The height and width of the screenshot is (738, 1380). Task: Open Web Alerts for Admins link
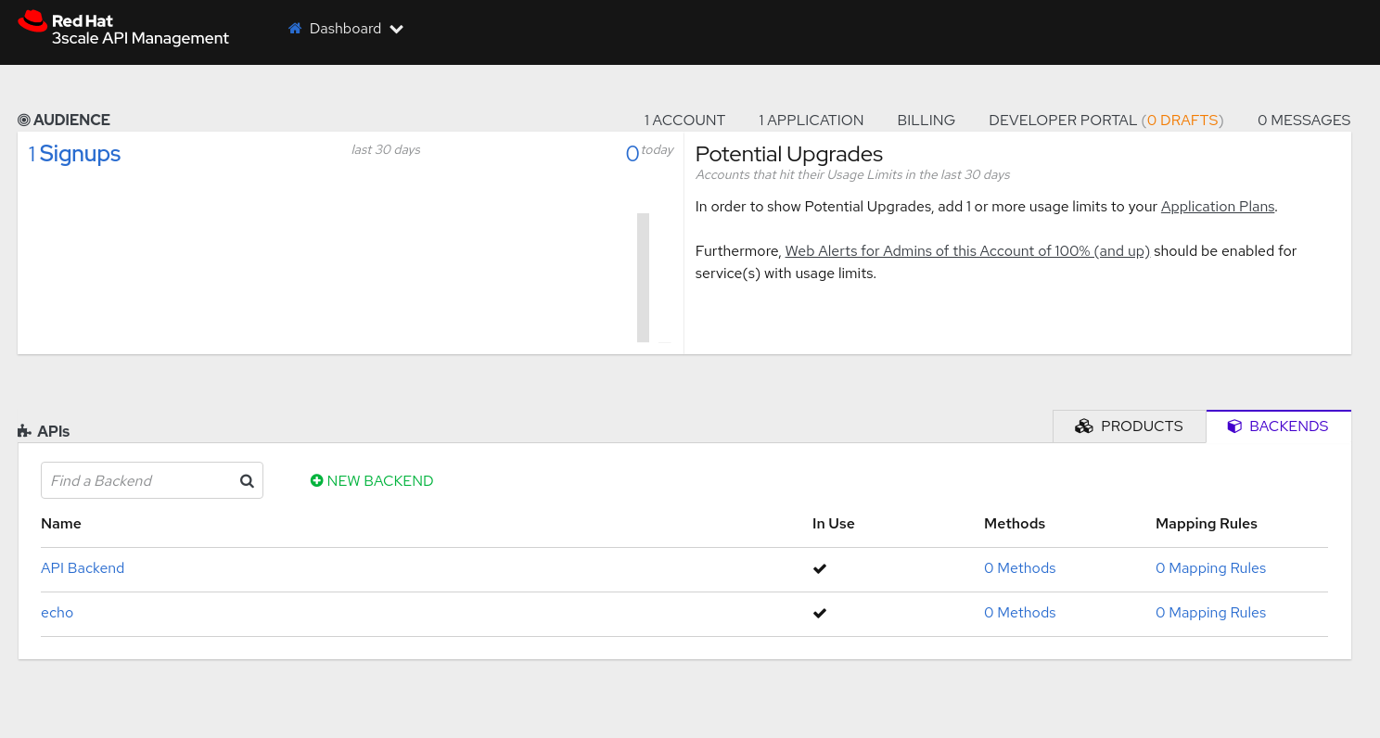(x=967, y=251)
